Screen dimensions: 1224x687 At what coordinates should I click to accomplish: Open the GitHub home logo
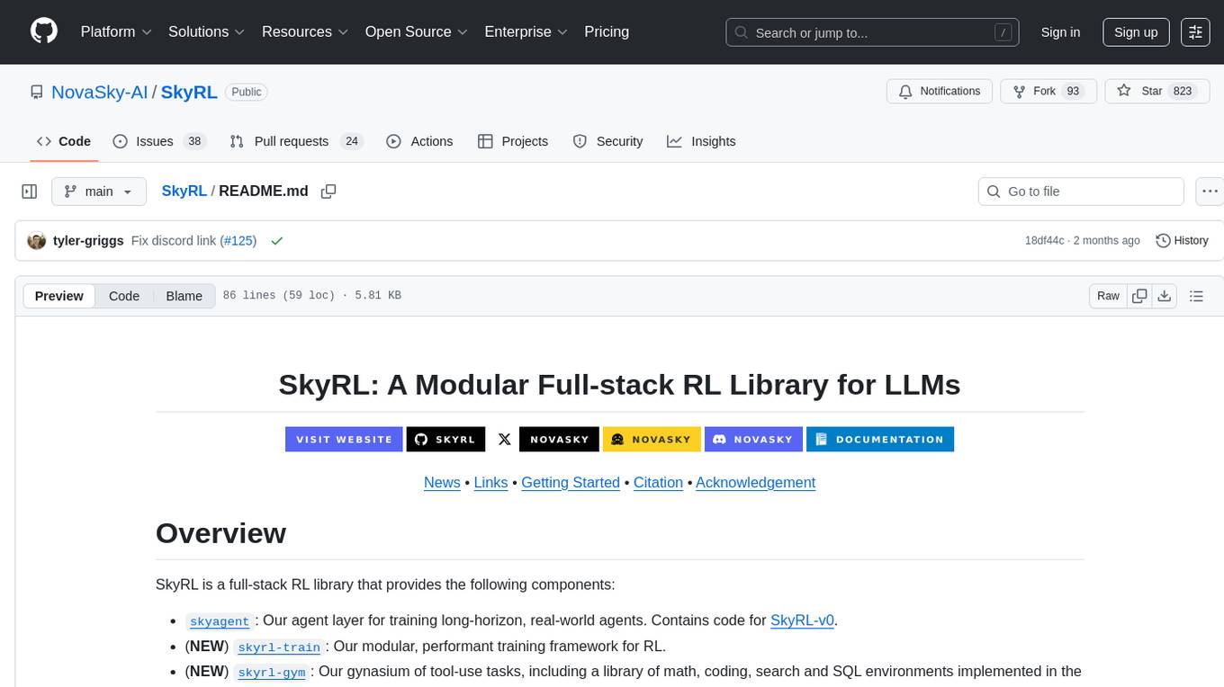(x=44, y=31)
